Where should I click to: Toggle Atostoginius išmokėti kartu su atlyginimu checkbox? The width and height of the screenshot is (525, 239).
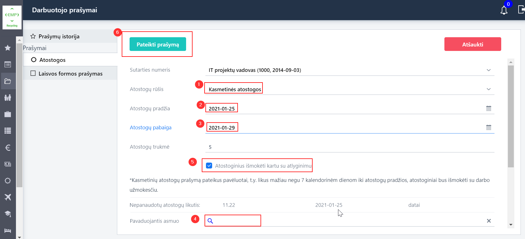coord(209,166)
